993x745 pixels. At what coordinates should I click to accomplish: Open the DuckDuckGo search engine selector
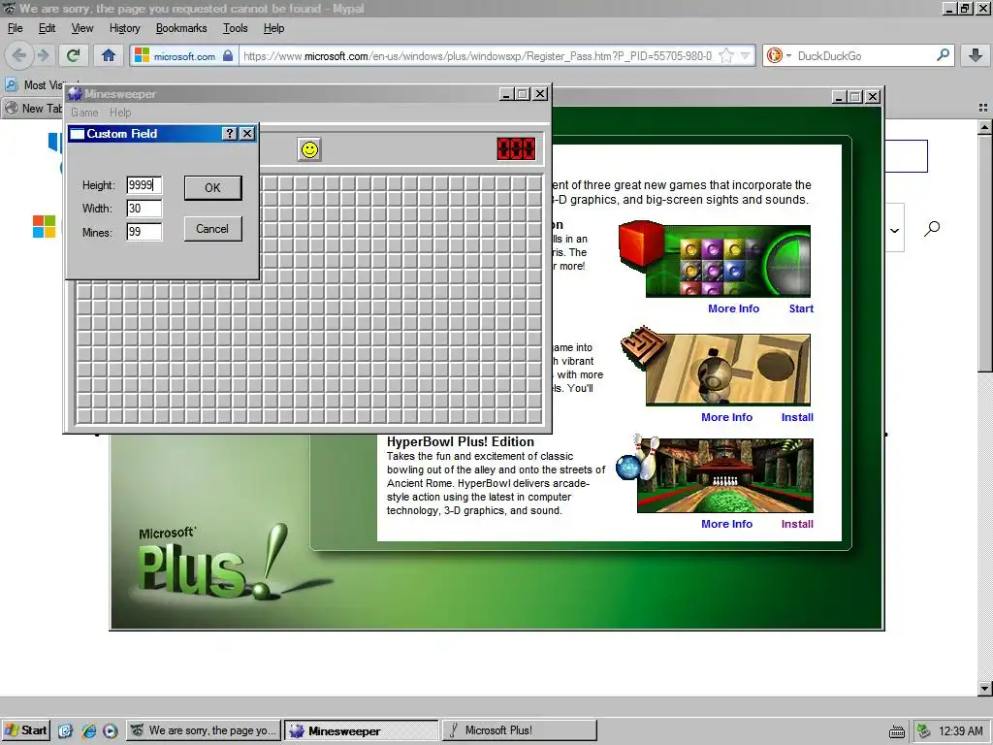pos(779,55)
